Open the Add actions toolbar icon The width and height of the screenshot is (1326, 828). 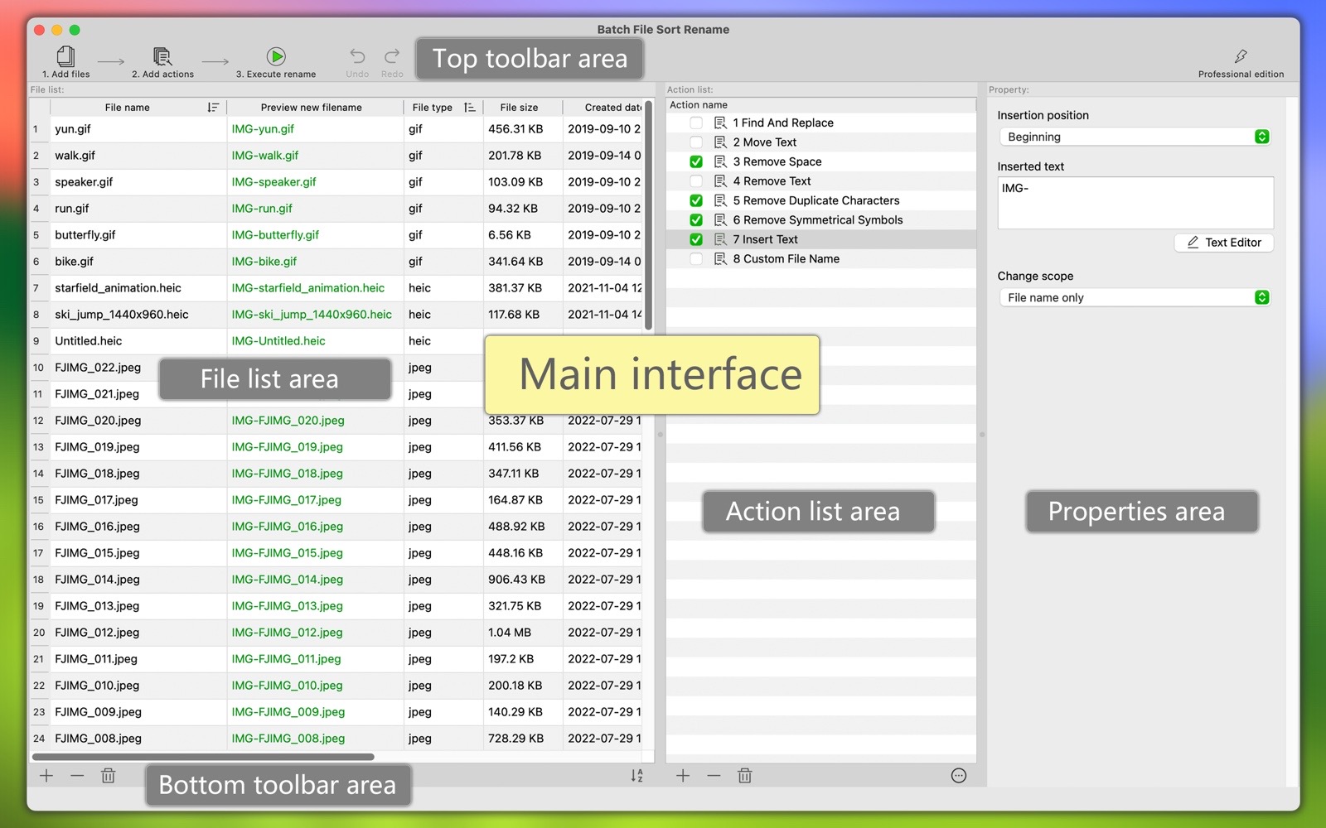coord(162,57)
